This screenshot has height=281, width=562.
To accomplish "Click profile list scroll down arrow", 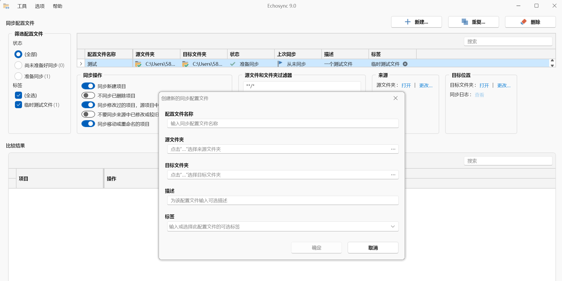I will click(552, 65).
